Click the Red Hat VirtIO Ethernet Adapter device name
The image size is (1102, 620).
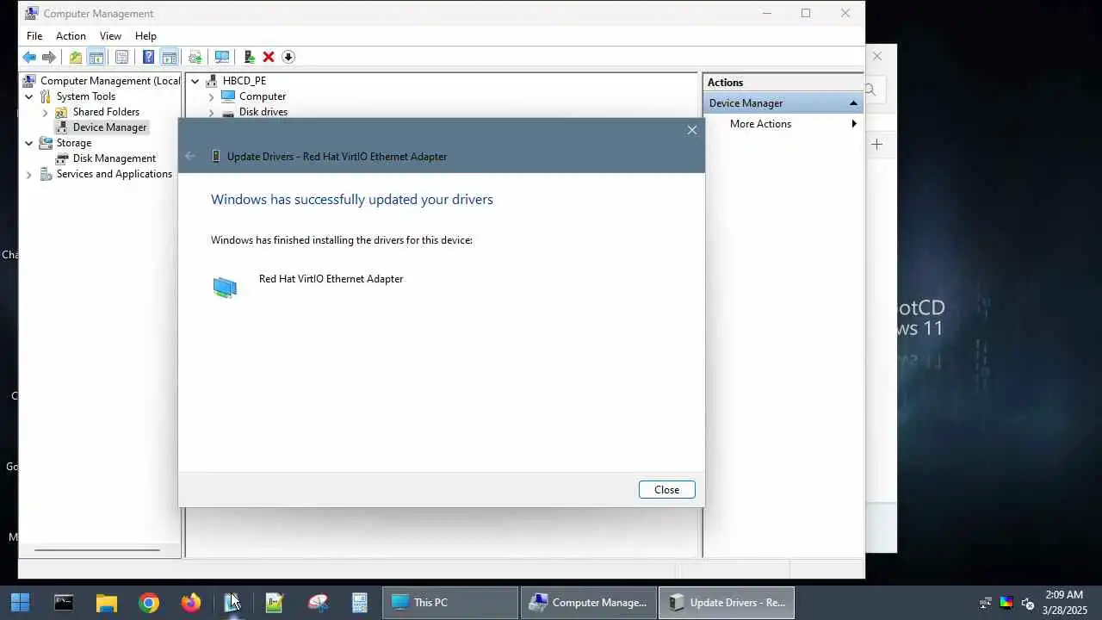[331, 279]
